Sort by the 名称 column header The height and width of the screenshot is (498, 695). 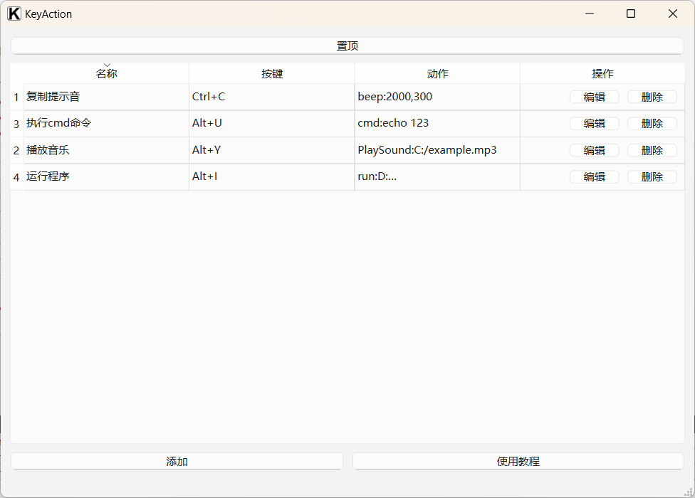tap(106, 73)
